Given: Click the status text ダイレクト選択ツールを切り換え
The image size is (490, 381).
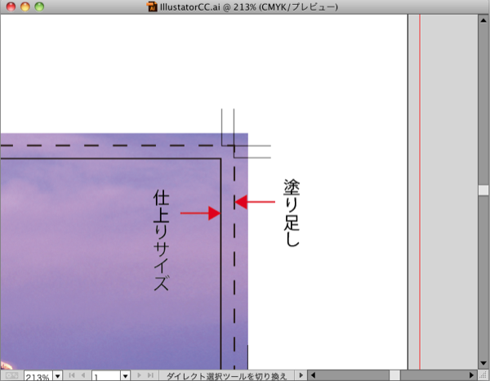Looking at the screenshot, I should pos(226,375).
